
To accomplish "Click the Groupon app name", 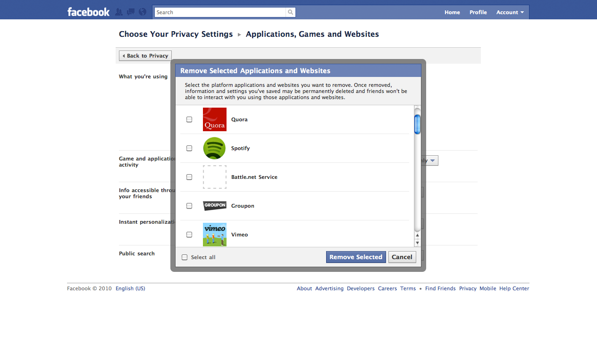I will [243, 206].
